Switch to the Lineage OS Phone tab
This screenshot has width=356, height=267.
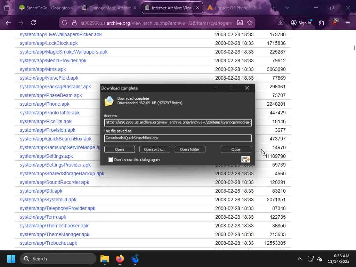(235, 8)
